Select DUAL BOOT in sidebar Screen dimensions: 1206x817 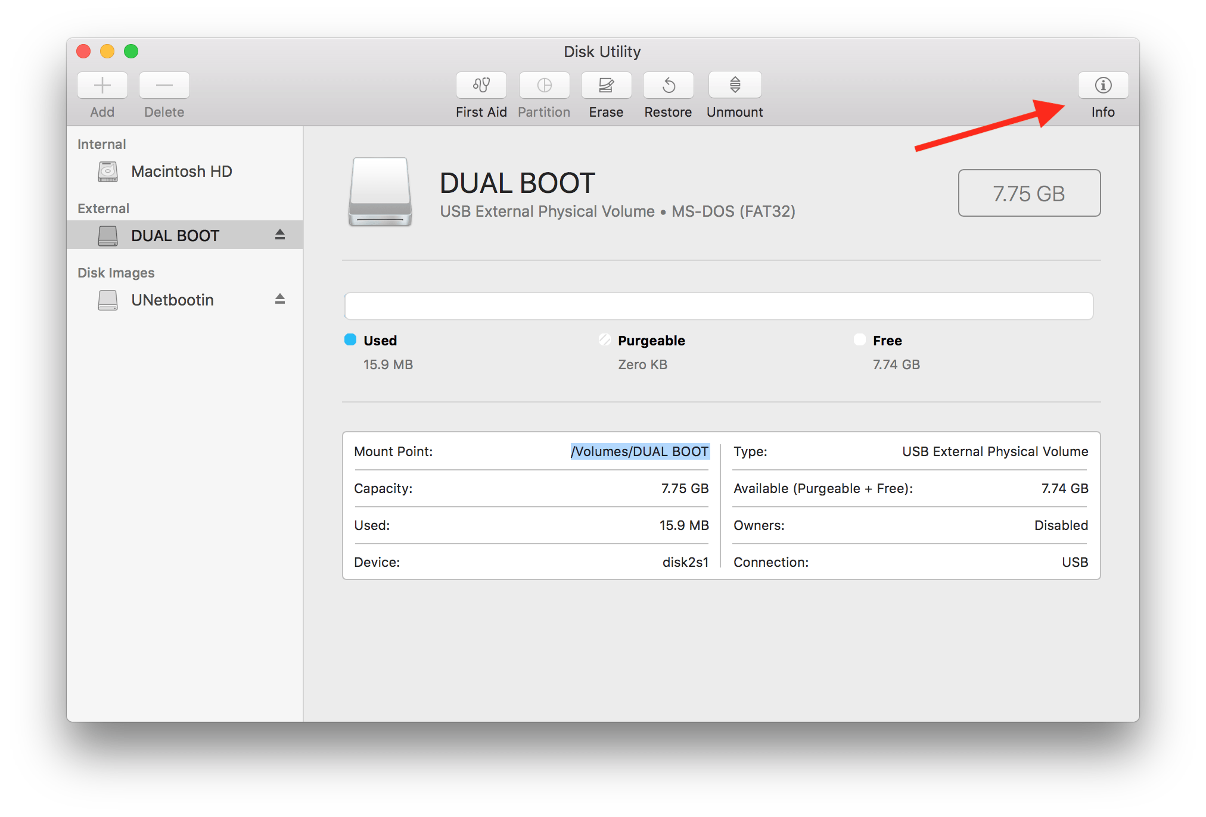[x=175, y=236]
